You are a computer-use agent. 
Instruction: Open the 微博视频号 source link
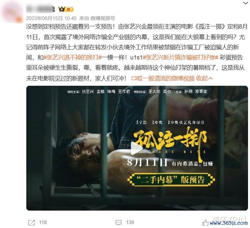click(103, 18)
